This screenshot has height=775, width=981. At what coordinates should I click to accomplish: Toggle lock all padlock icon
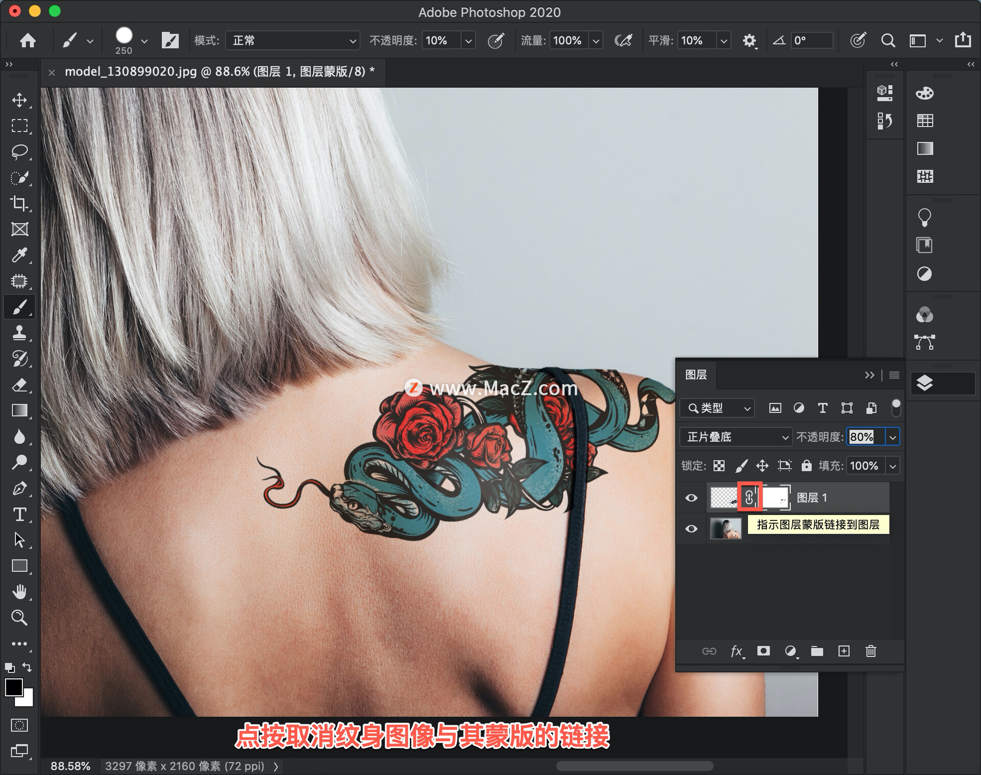point(806,465)
